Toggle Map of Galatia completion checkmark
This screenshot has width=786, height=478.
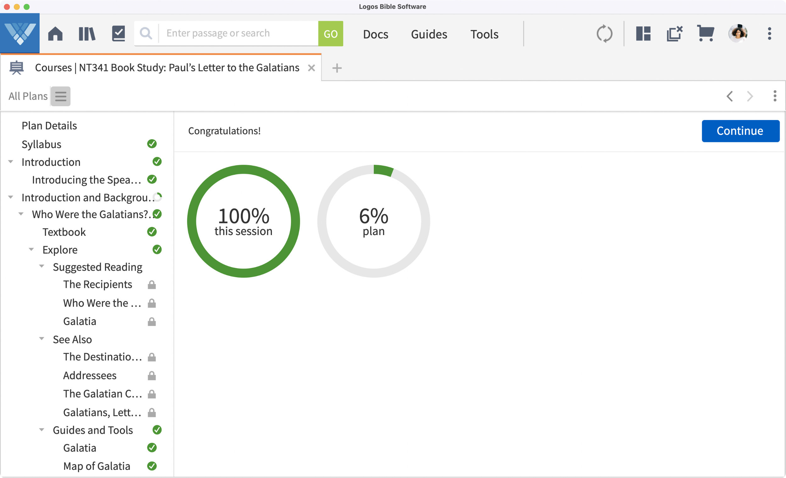click(152, 466)
